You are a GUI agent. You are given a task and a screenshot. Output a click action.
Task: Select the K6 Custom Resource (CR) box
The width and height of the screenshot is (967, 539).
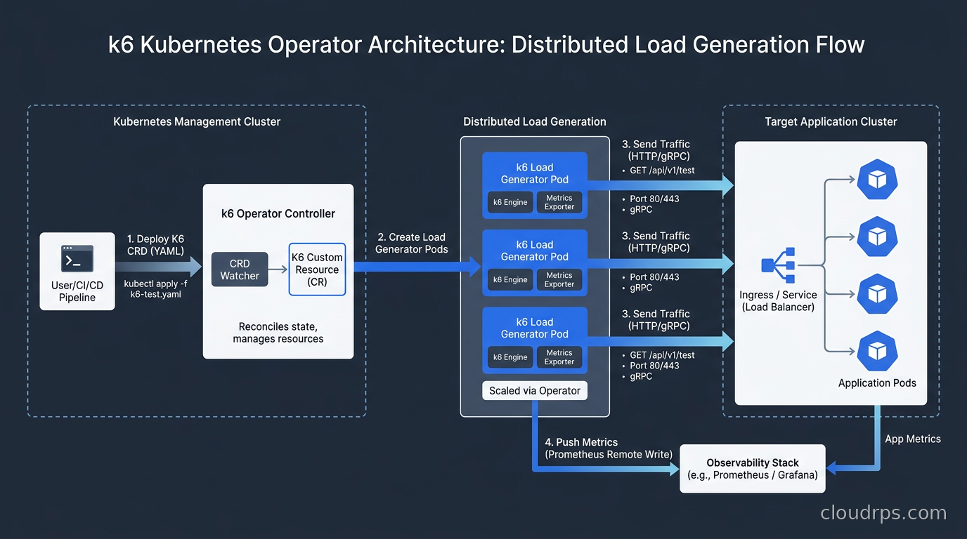[317, 269]
